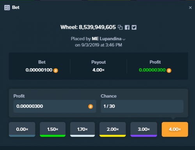Select the 3.00× multiplier segment
The width and height of the screenshot is (195, 150).
[x=144, y=129]
